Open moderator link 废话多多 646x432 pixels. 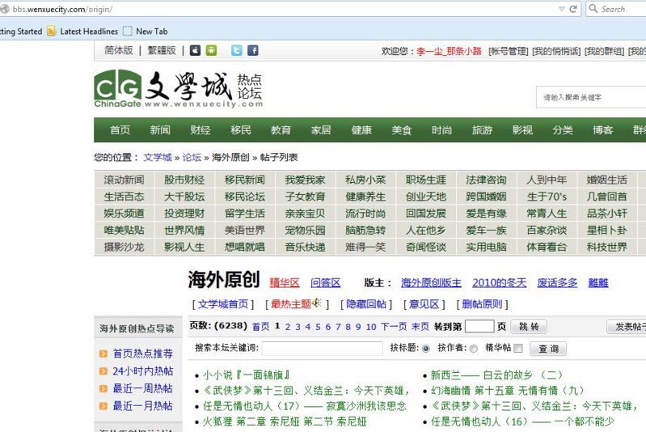[x=557, y=283]
